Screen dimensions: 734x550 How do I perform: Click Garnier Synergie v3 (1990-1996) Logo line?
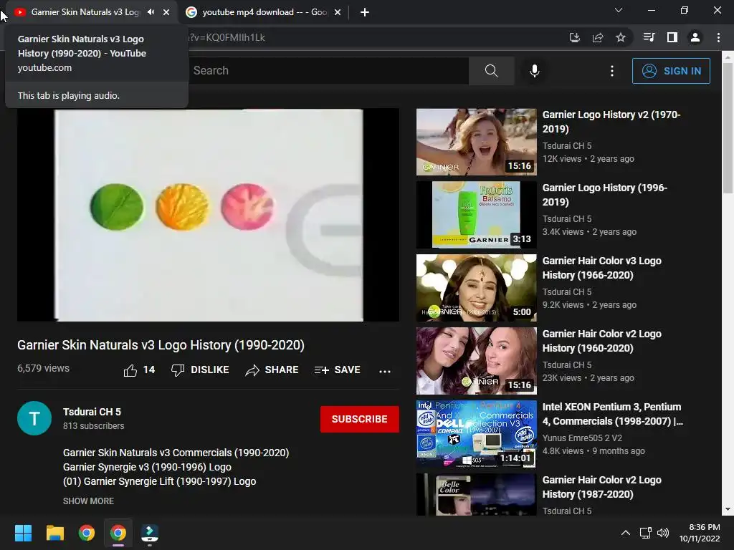[x=147, y=467]
